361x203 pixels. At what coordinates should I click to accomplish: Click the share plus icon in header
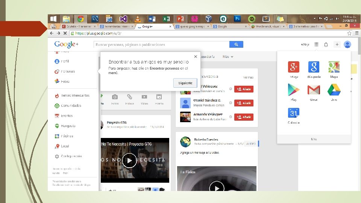click(x=337, y=44)
